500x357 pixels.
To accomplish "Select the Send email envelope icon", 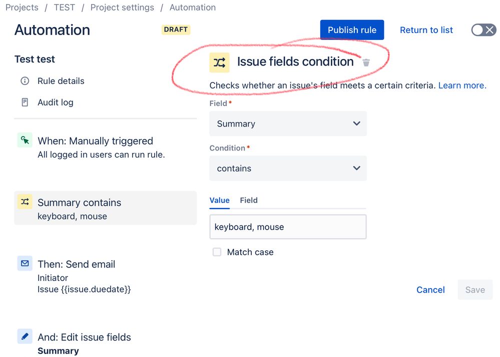I will [x=25, y=263].
